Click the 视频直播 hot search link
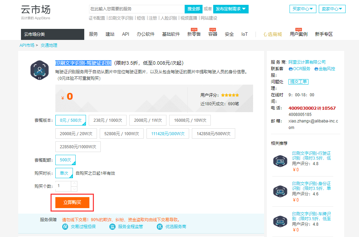 [x=189, y=18]
